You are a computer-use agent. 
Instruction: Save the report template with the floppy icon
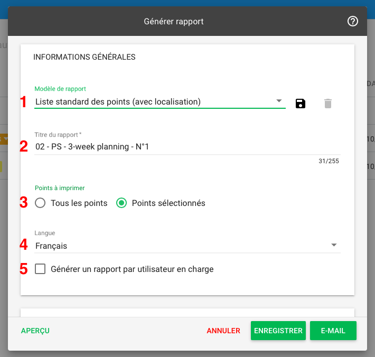tap(301, 104)
